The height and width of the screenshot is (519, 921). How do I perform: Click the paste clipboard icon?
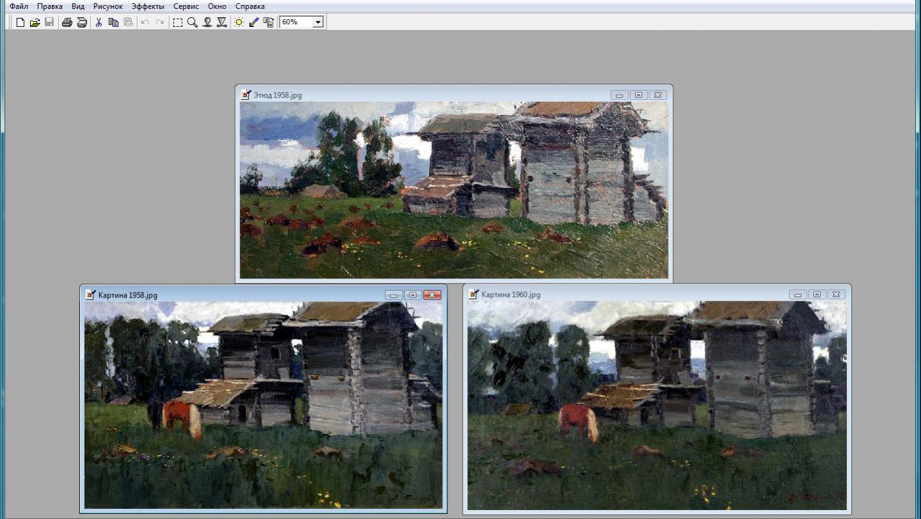click(128, 22)
